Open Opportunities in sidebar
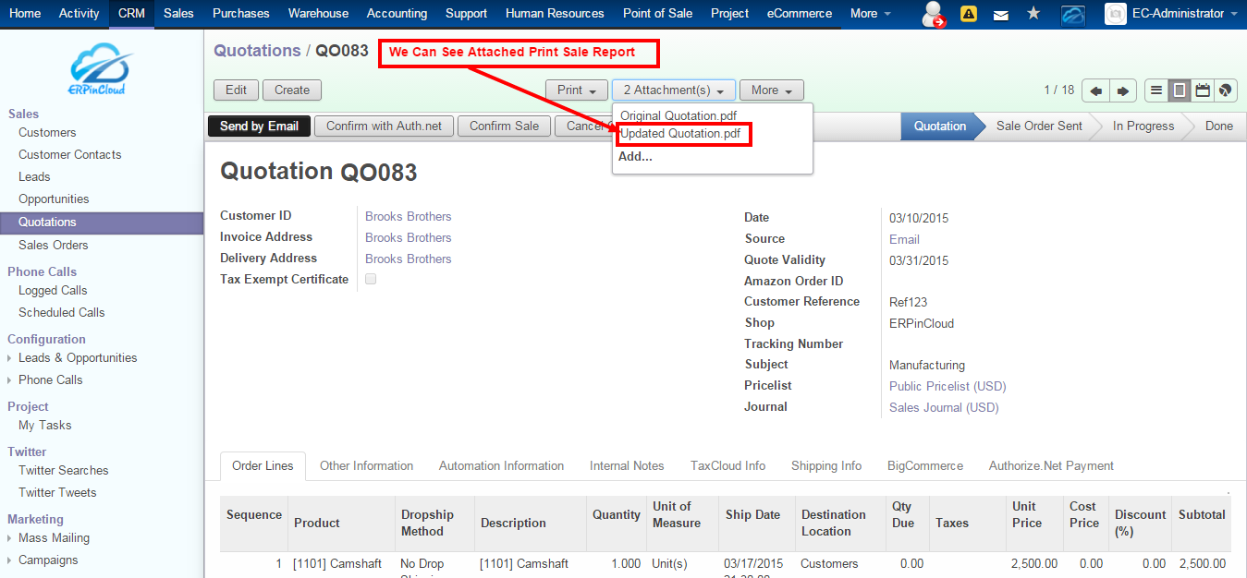 click(x=54, y=199)
